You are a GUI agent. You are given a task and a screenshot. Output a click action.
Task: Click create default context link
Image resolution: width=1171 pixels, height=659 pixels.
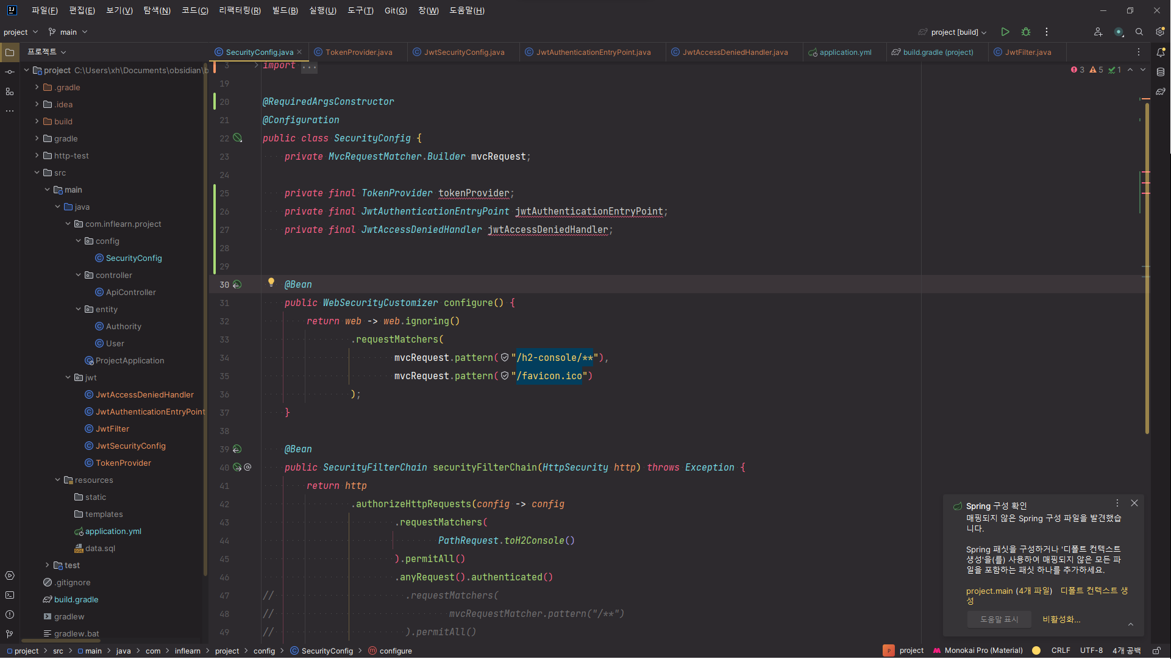click(1094, 591)
